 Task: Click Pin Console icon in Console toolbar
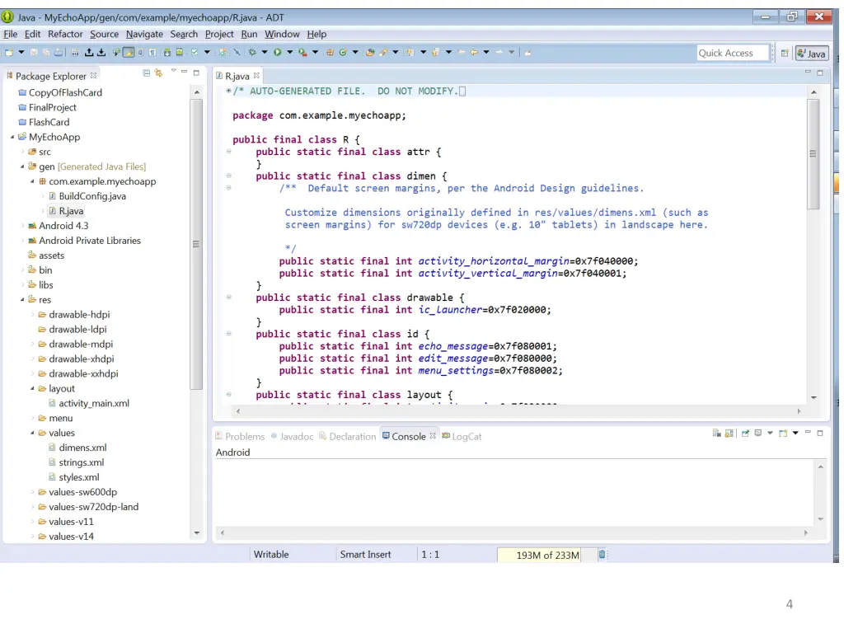click(x=745, y=434)
